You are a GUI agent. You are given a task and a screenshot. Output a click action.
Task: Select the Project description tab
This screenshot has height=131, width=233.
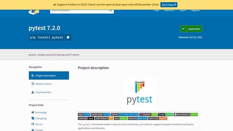[x=49, y=75]
